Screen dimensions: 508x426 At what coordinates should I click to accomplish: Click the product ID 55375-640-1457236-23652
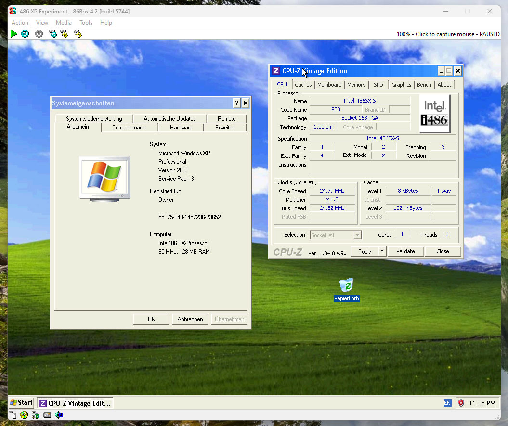tap(190, 217)
